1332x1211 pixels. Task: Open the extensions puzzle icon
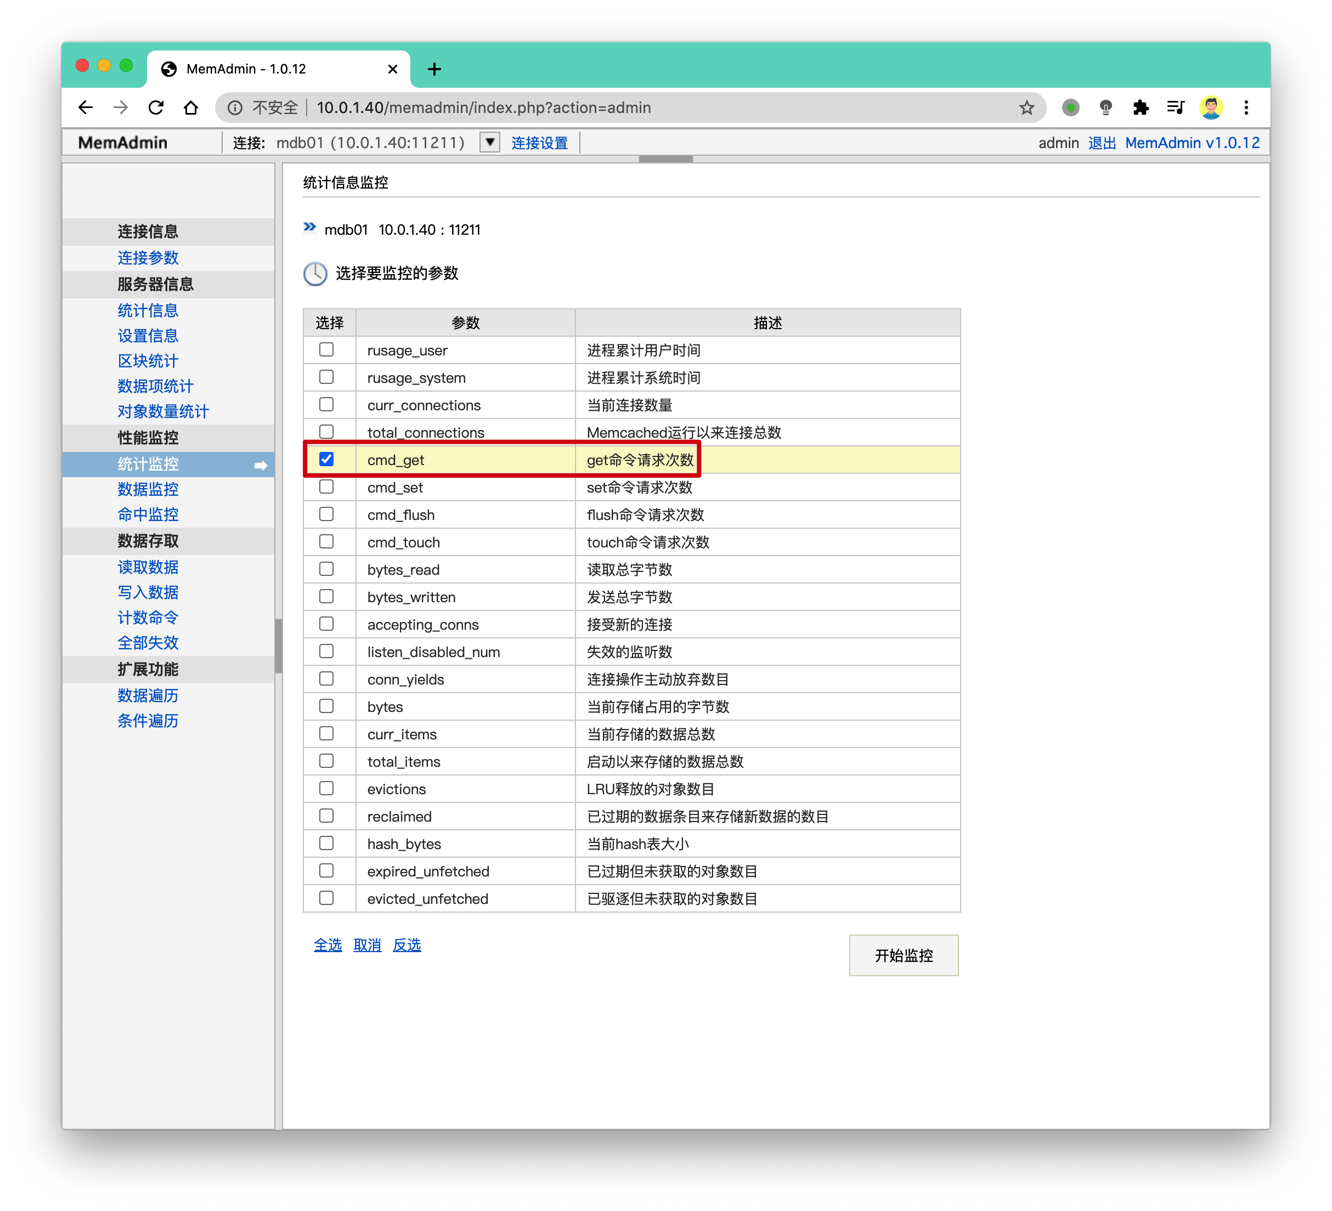pyautogui.click(x=1141, y=107)
